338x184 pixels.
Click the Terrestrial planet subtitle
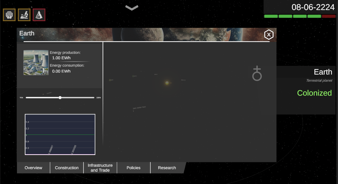click(x=319, y=80)
